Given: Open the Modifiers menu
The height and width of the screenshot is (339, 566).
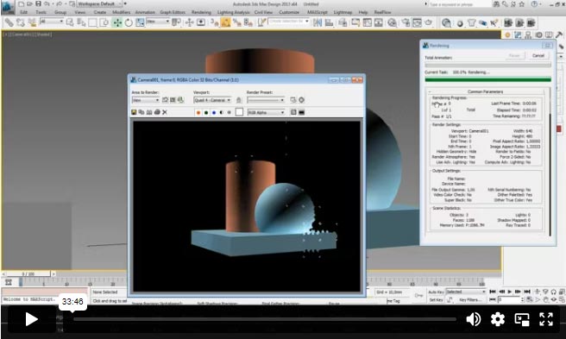Looking at the screenshot, I should coord(122,12).
